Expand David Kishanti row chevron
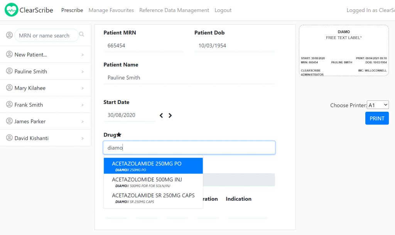Image resolution: width=395 pixels, height=235 pixels. (83, 138)
